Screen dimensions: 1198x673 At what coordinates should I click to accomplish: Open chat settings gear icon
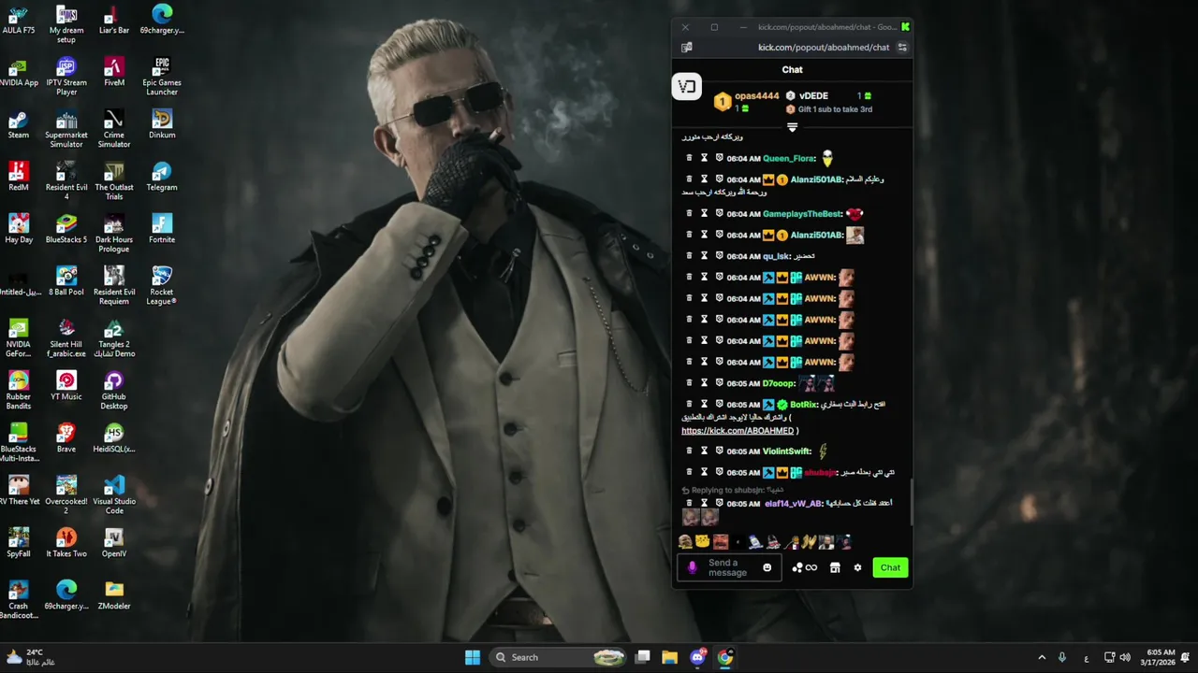coord(857,567)
